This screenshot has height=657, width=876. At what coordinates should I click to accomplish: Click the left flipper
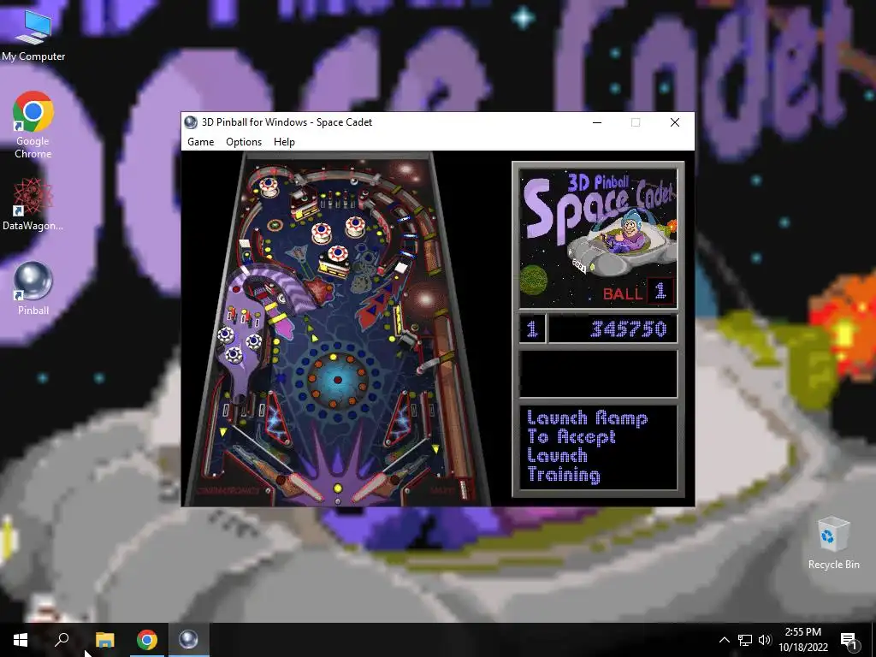tap(300, 486)
